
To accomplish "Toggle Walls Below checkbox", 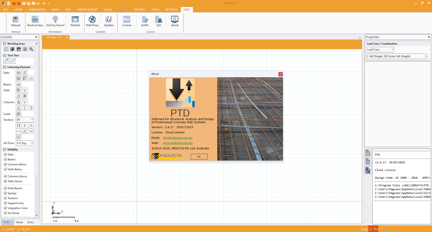I will (5, 169).
